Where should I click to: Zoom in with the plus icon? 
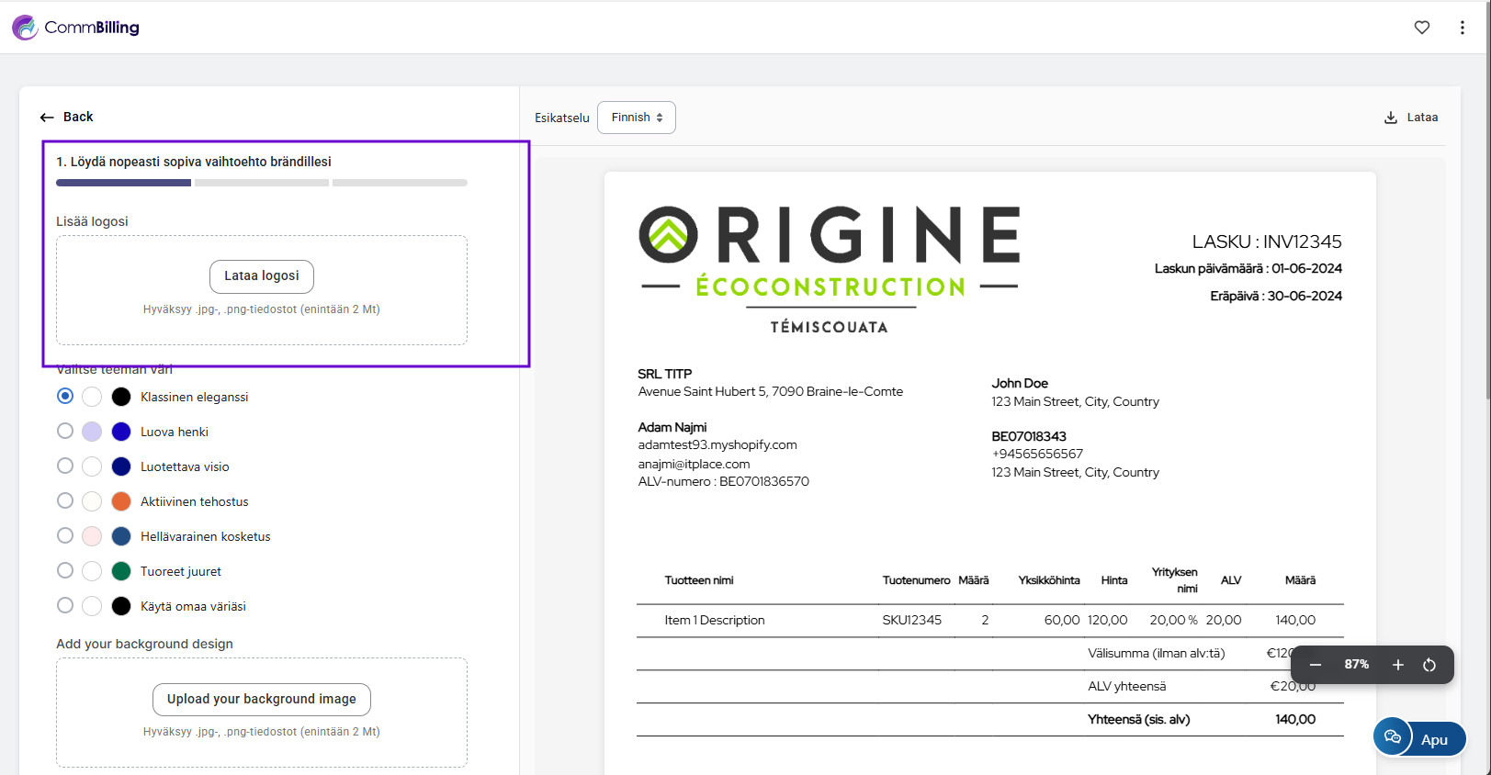1397,665
